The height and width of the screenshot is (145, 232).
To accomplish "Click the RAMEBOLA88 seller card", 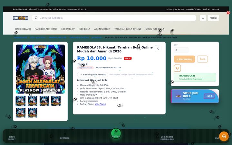I will (195, 77).
